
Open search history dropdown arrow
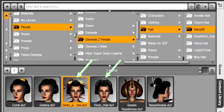click(x=191, y=7)
